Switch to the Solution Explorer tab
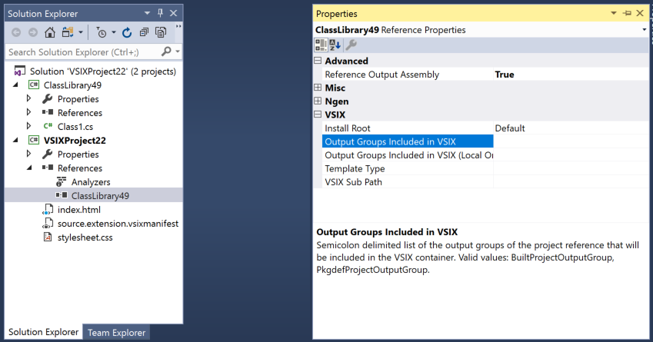653x342 pixels. coord(43,332)
